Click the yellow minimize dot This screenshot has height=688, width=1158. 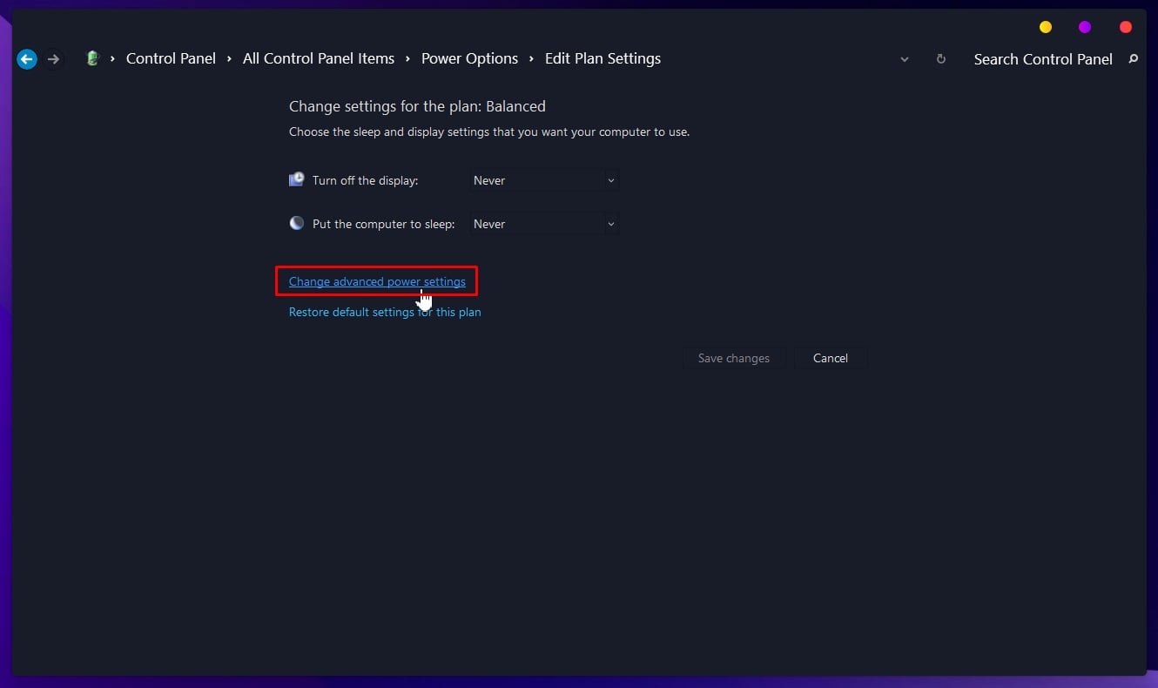[1046, 27]
